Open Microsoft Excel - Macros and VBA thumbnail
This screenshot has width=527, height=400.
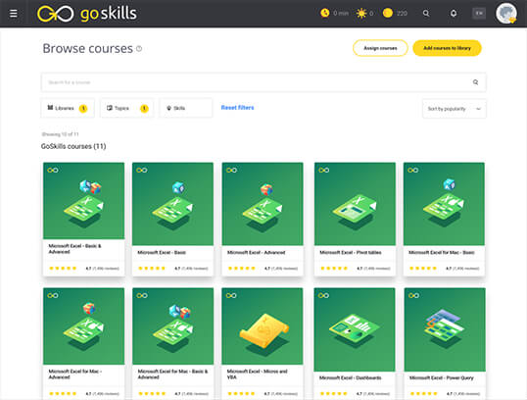click(x=263, y=326)
